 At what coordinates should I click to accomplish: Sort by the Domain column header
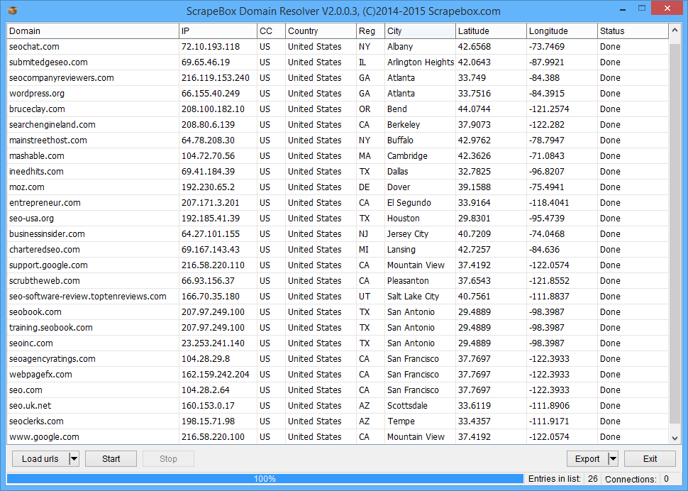(x=92, y=31)
